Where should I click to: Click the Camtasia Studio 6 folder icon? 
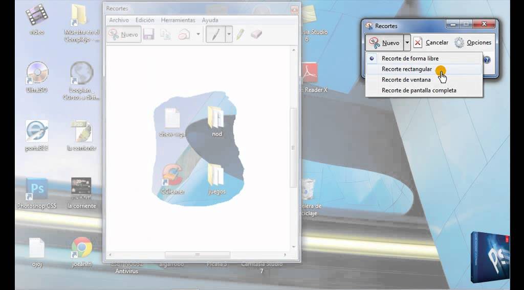point(311,22)
